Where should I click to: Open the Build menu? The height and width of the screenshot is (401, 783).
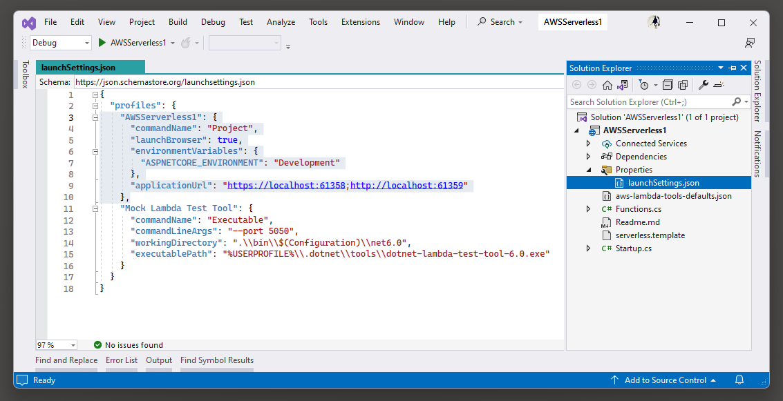click(x=178, y=22)
